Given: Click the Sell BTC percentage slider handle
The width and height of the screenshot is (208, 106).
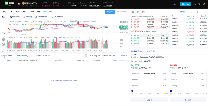Looking at the screenshot, I should point(171,91).
